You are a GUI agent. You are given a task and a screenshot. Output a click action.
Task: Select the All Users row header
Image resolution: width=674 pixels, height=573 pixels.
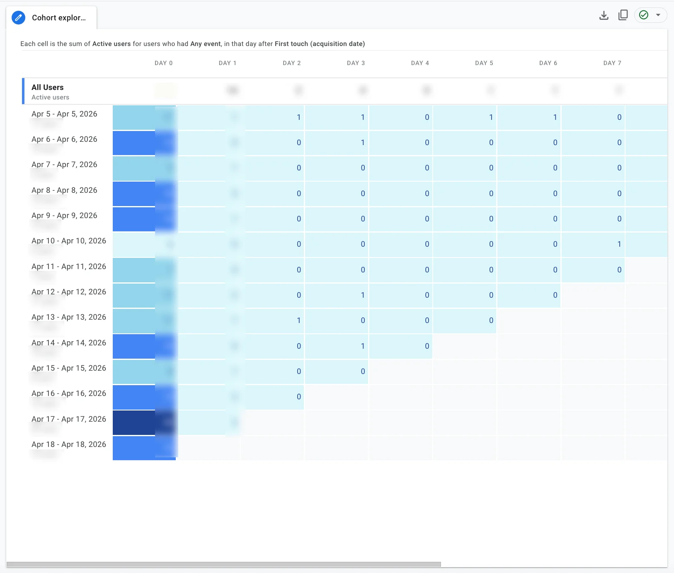point(47,87)
